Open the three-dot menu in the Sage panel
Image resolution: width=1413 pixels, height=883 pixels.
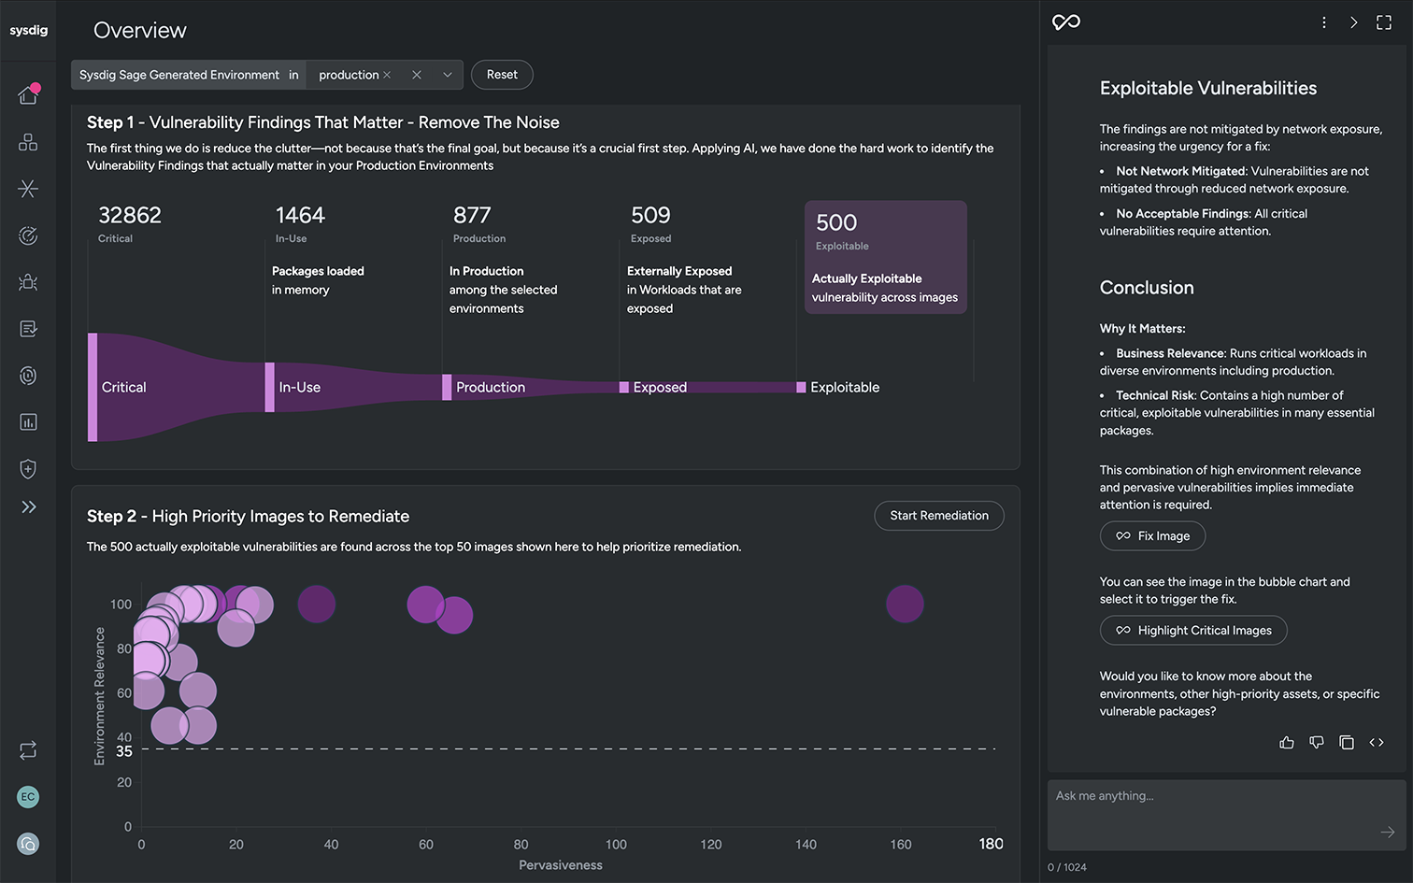[1324, 22]
